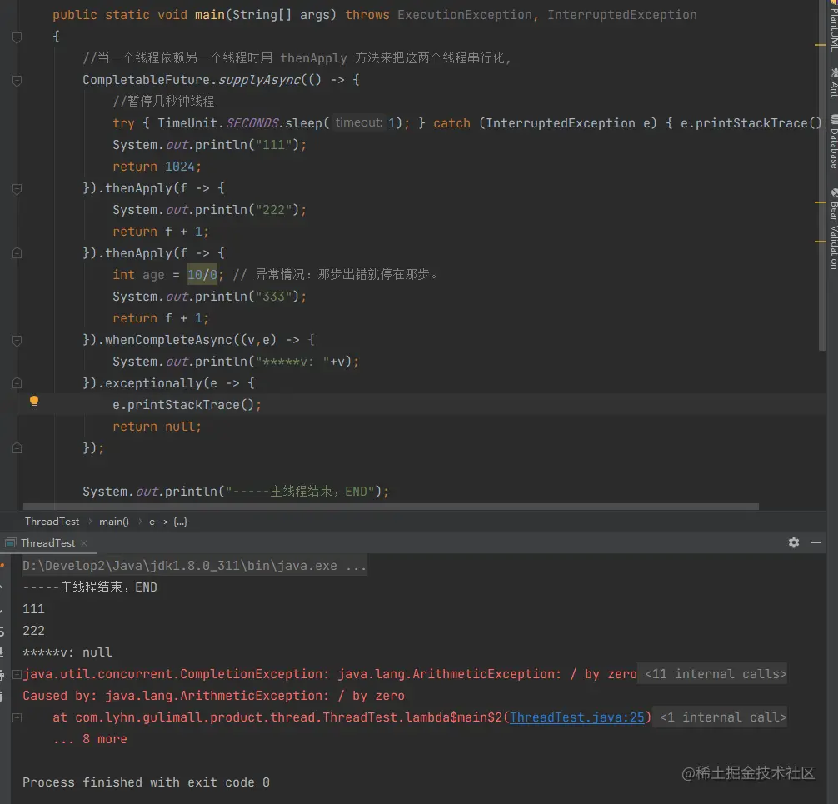Screen dimensions: 838x804
Task: Collapse the first thenApply lambda fold marker
Action: click(x=17, y=188)
